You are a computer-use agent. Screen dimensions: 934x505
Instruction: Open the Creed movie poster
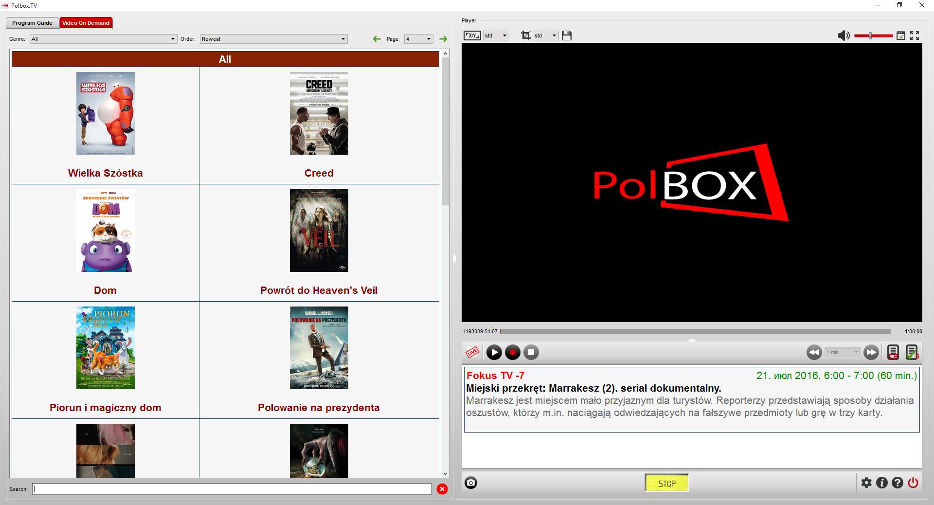[x=319, y=113]
